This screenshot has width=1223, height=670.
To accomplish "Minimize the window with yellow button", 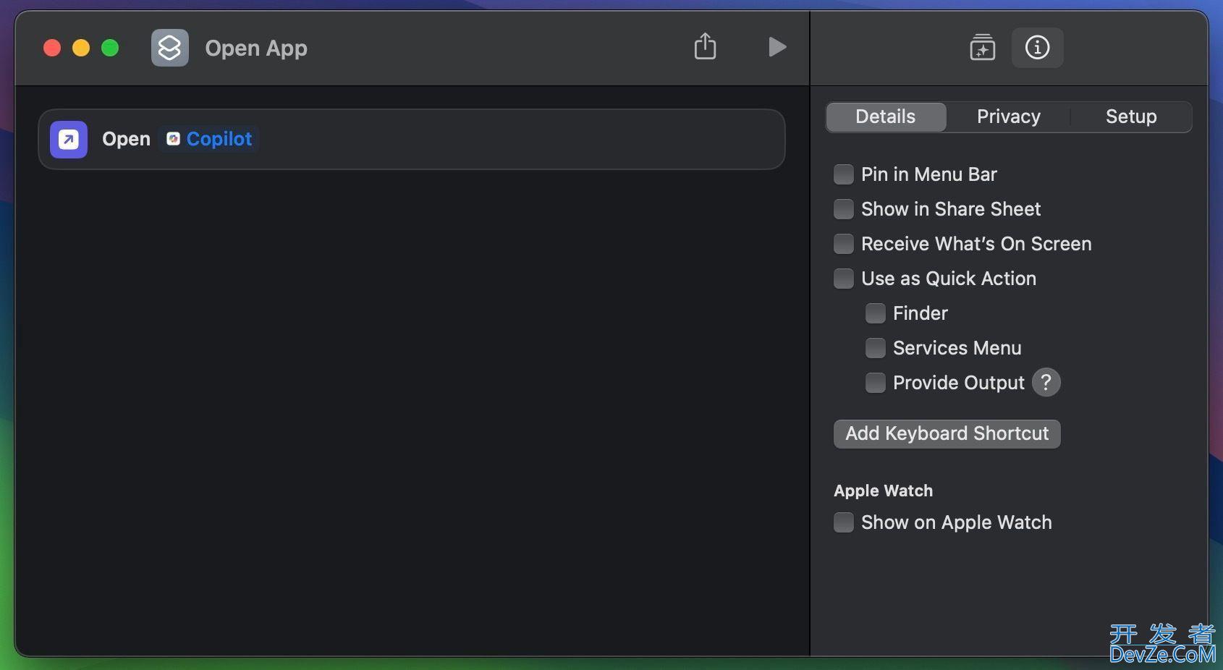I will [81, 48].
